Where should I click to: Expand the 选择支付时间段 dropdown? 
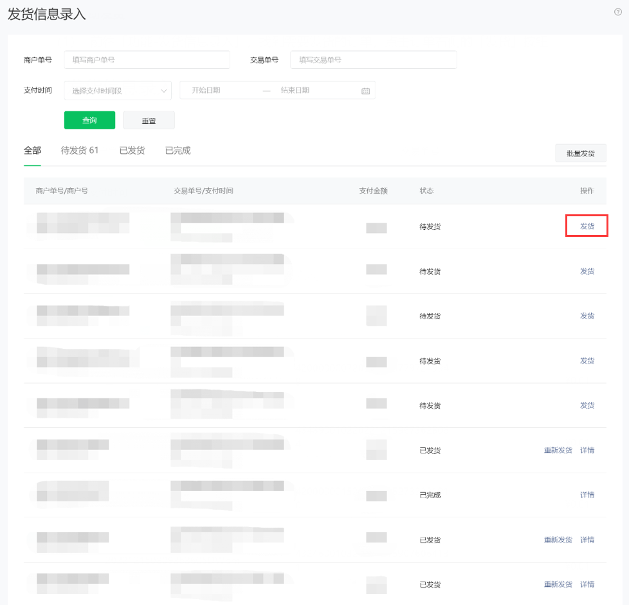click(118, 91)
